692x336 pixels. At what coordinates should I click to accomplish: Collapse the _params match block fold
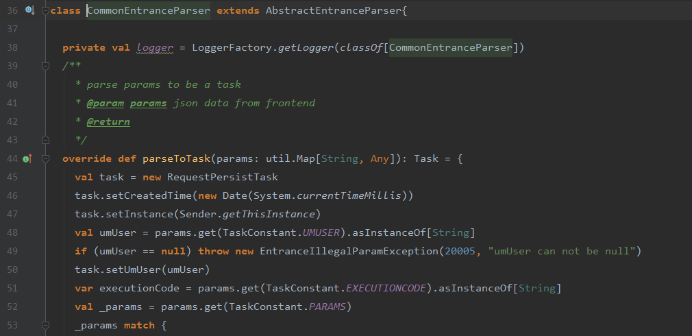(46, 325)
